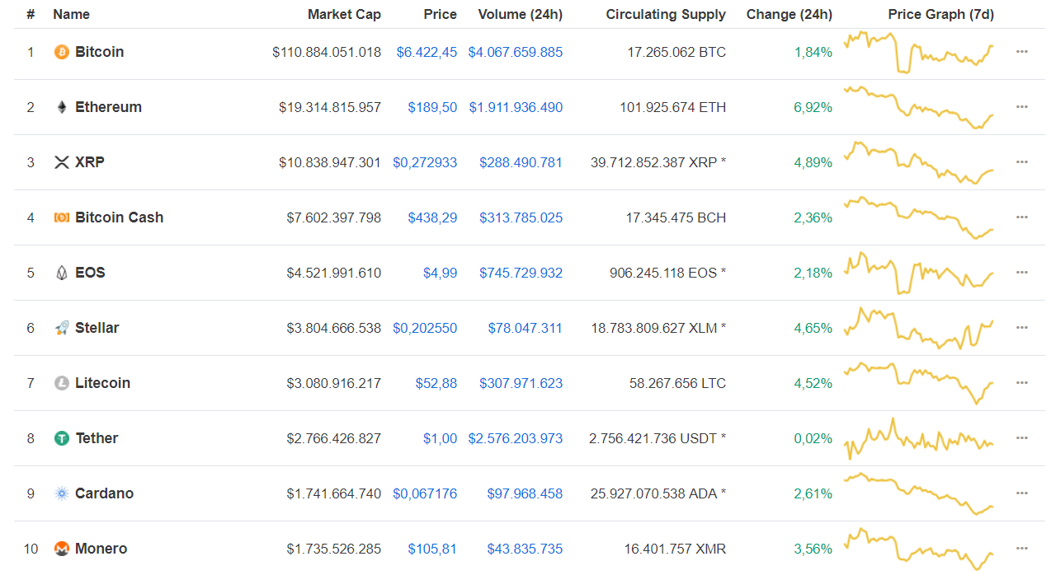Open the Cardano name link
The height and width of the screenshot is (575, 1056).
click(x=104, y=493)
